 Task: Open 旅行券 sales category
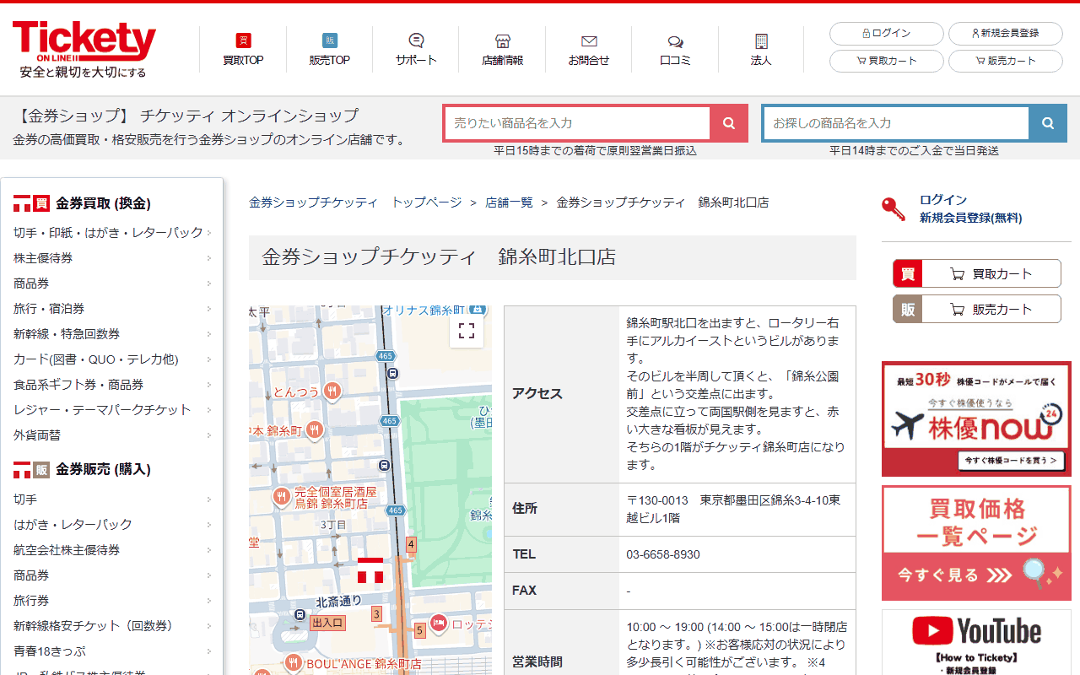tap(112, 601)
